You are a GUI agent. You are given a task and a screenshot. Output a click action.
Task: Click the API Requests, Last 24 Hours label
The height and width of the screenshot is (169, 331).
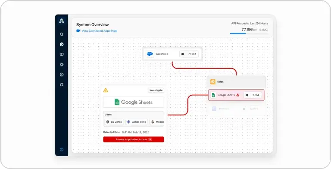250,23
